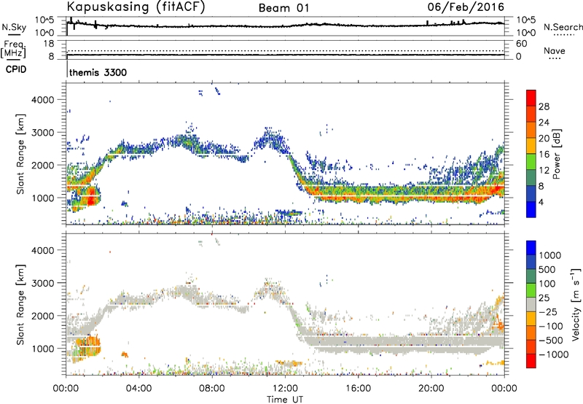Click the solid line sample under N.Sky
The image size is (583, 404).
[14, 35]
